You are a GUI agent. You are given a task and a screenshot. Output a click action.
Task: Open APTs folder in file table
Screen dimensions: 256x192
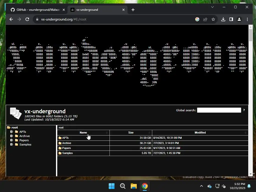65,138
